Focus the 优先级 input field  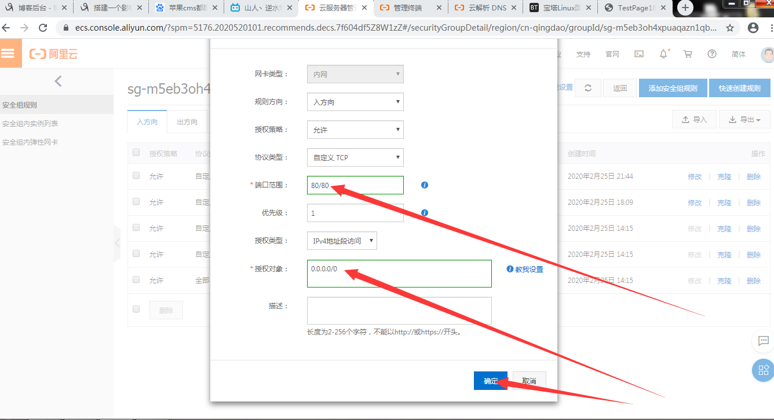[355, 213]
